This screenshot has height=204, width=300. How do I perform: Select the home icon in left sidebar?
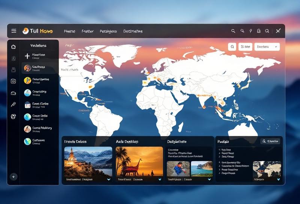(x=13, y=47)
